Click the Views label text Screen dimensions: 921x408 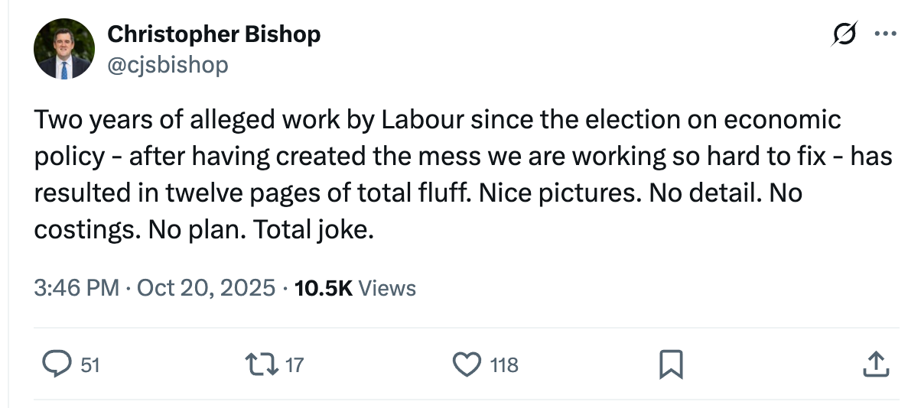click(387, 288)
